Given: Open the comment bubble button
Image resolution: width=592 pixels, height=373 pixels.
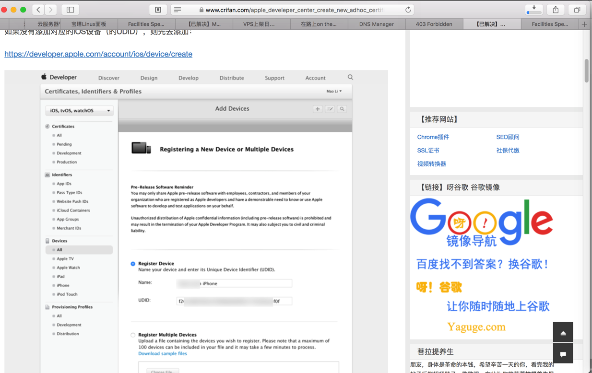Looking at the screenshot, I should click(x=563, y=354).
